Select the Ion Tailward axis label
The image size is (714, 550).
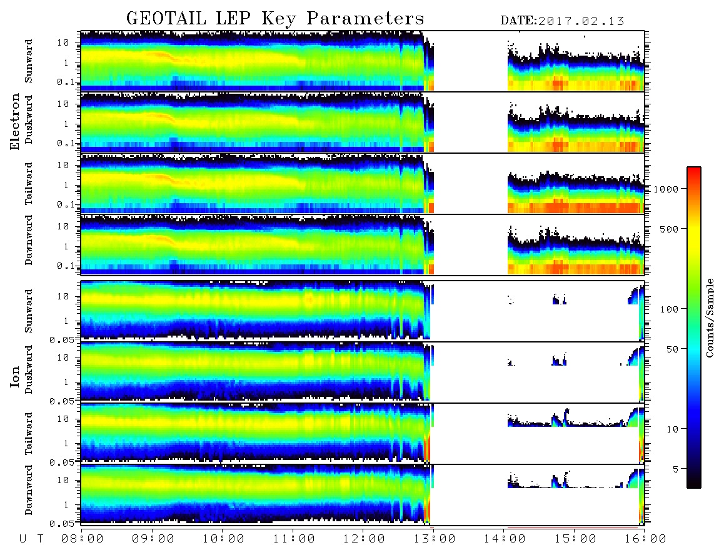point(29,434)
